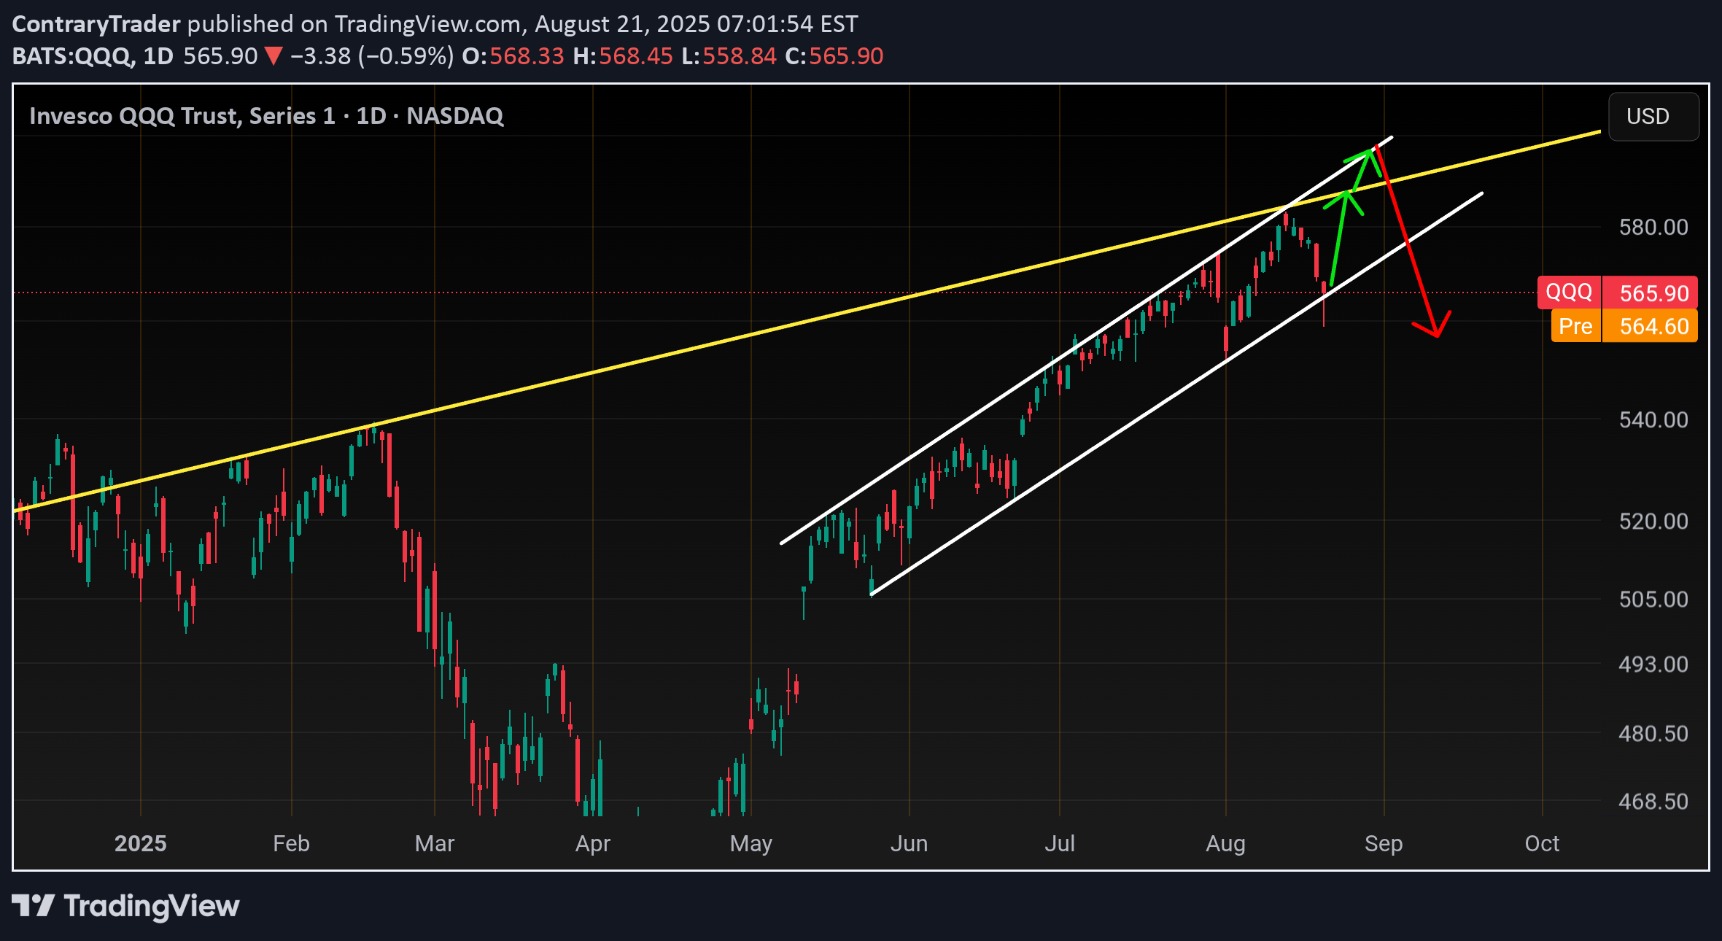Click the Jul label on the time axis

(x=1060, y=843)
